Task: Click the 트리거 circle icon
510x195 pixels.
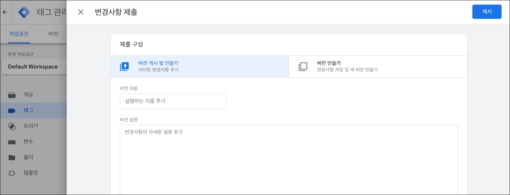Action: [12, 126]
